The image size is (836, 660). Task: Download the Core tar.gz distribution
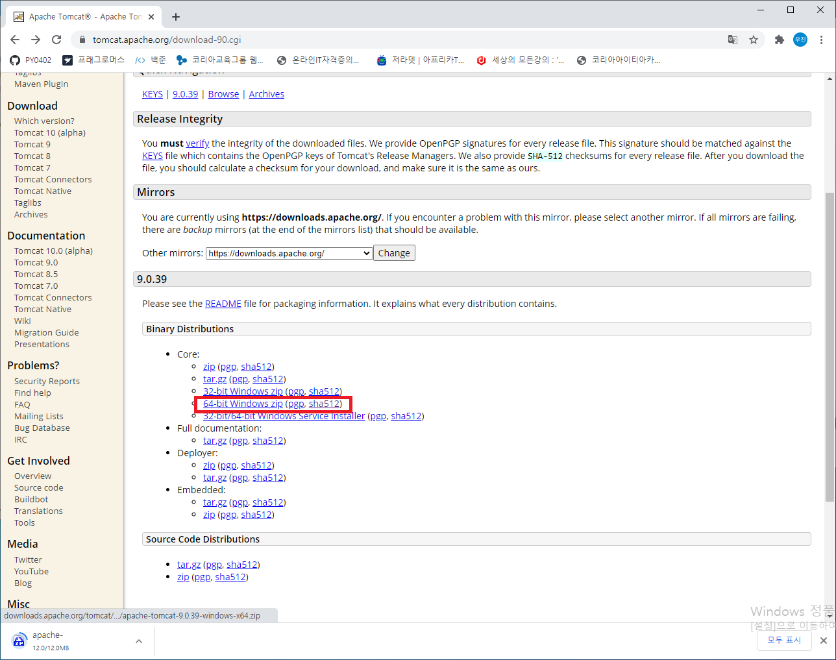[x=215, y=379]
